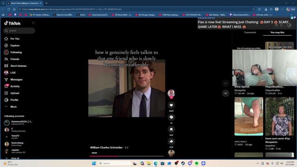Open the PC Games, Software bookmark
The width and height of the screenshot is (297, 167).
point(40,14)
